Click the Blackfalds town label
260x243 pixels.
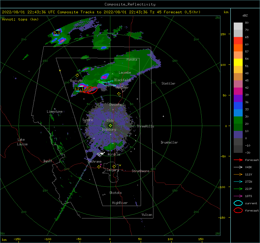tap(123, 80)
